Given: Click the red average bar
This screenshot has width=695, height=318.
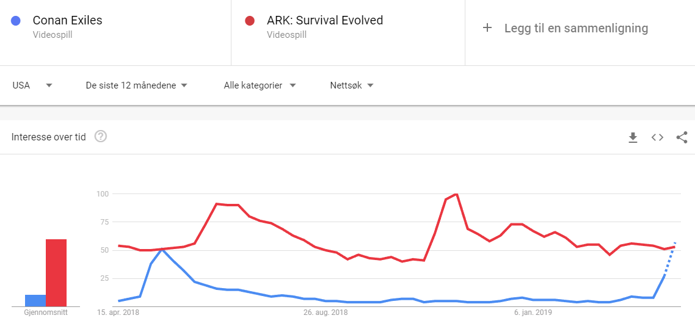Looking at the screenshot, I should pyautogui.click(x=56, y=272).
